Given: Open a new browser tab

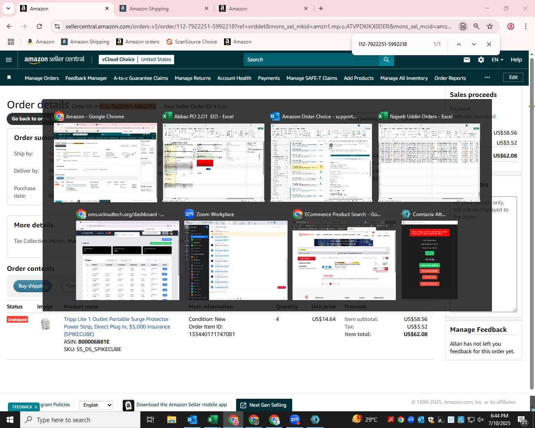Looking at the screenshot, I should point(321,8).
